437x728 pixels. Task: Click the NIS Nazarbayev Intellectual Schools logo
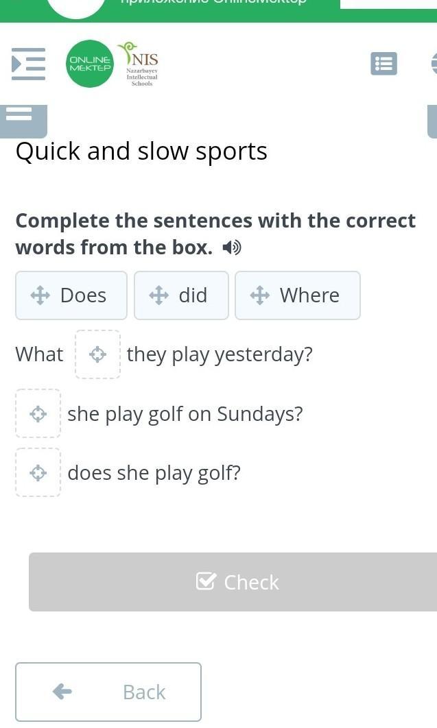point(139,64)
